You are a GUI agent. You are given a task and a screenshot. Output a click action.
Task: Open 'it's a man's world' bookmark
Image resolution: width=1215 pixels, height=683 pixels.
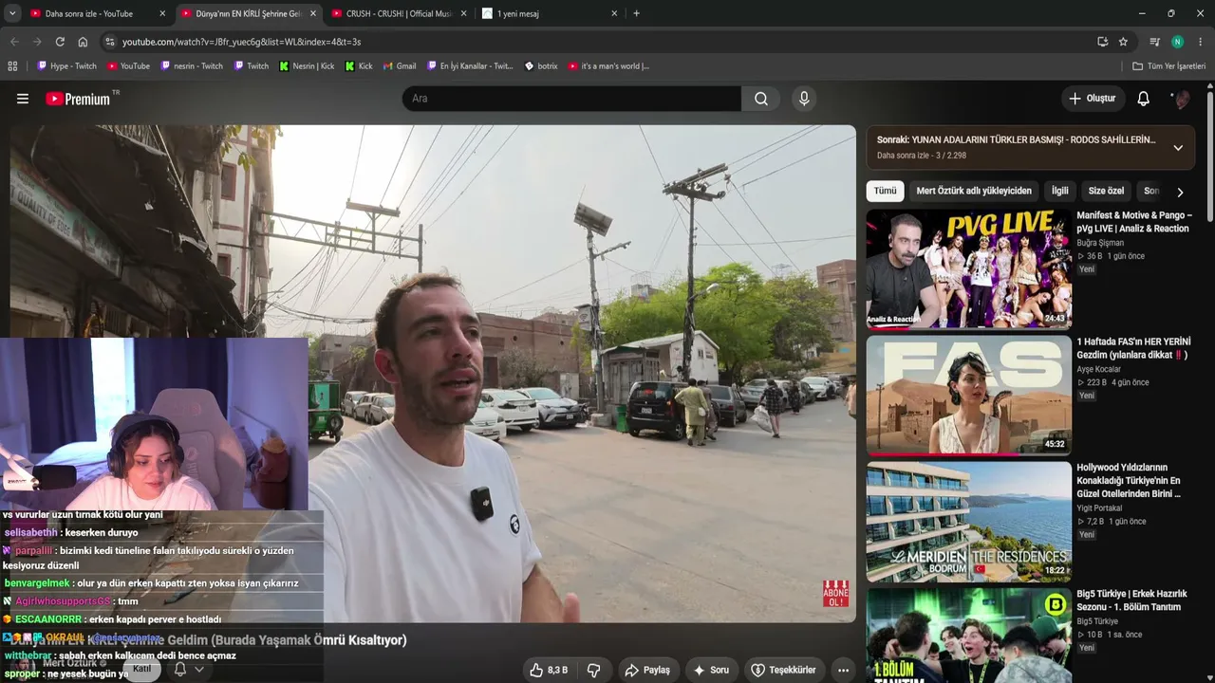click(x=608, y=66)
